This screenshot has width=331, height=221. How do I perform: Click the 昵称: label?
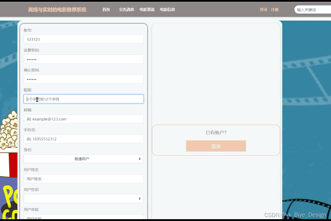[x=28, y=90]
